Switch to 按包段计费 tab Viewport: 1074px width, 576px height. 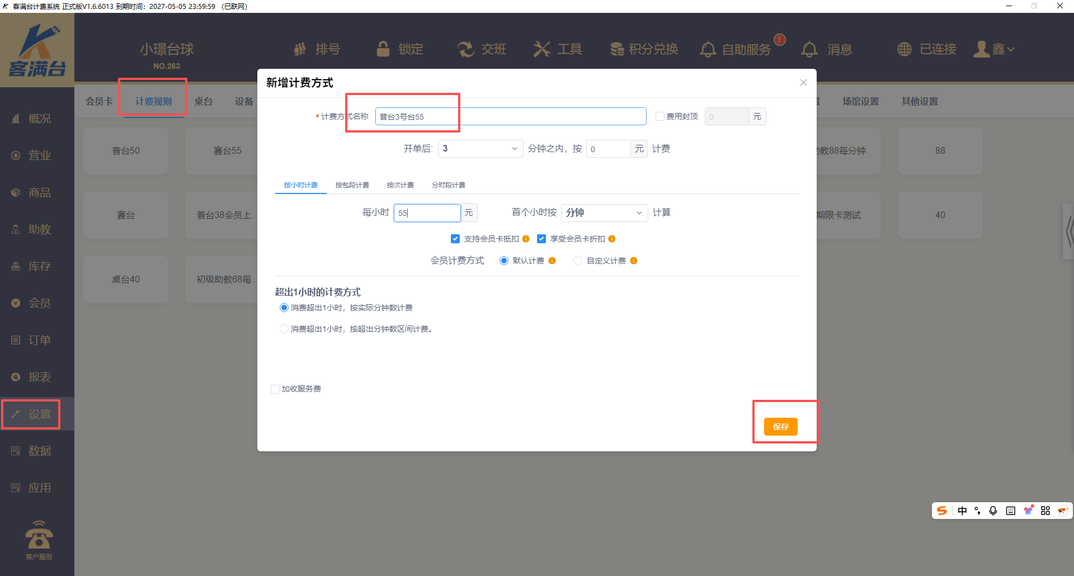[x=352, y=185]
